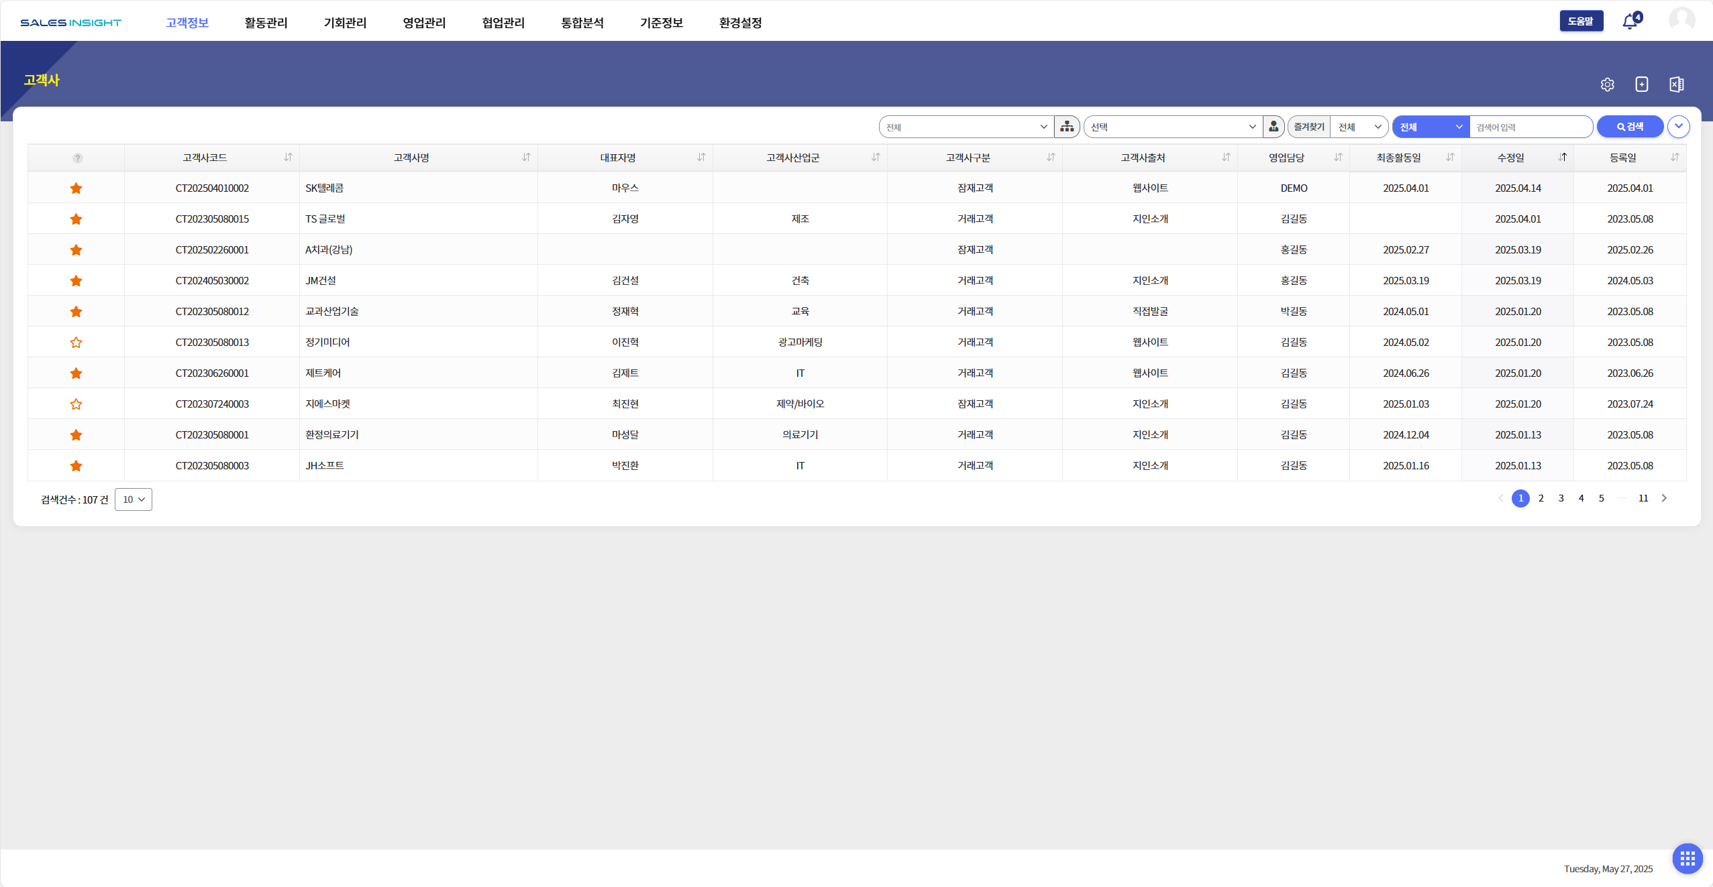
Task: Open the notifications bell icon
Action: (x=1630, y=21)
